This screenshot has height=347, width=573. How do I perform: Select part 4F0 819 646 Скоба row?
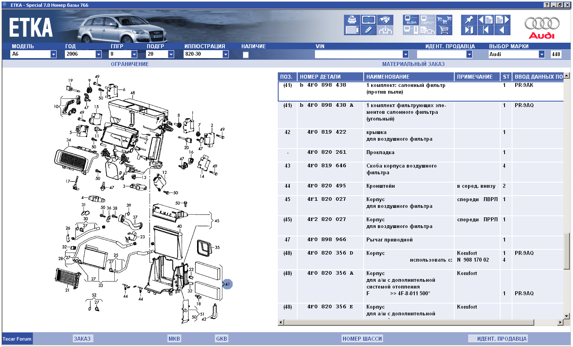coord(421,172)
